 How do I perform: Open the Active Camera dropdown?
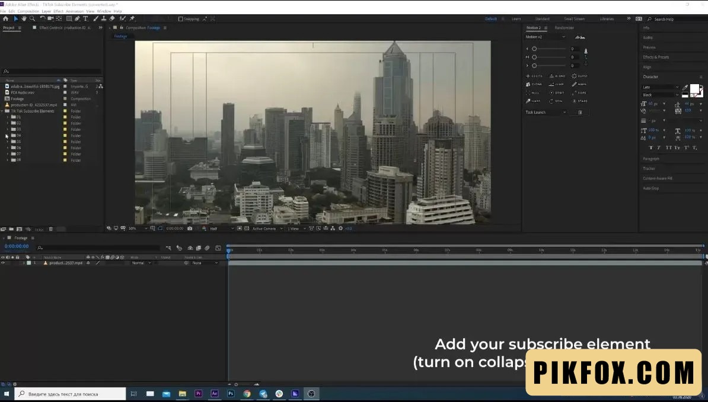(267, 229)
